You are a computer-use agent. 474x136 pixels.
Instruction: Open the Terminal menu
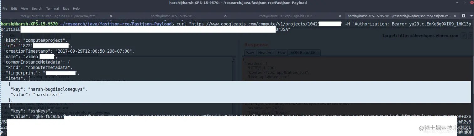click(52, 8)
